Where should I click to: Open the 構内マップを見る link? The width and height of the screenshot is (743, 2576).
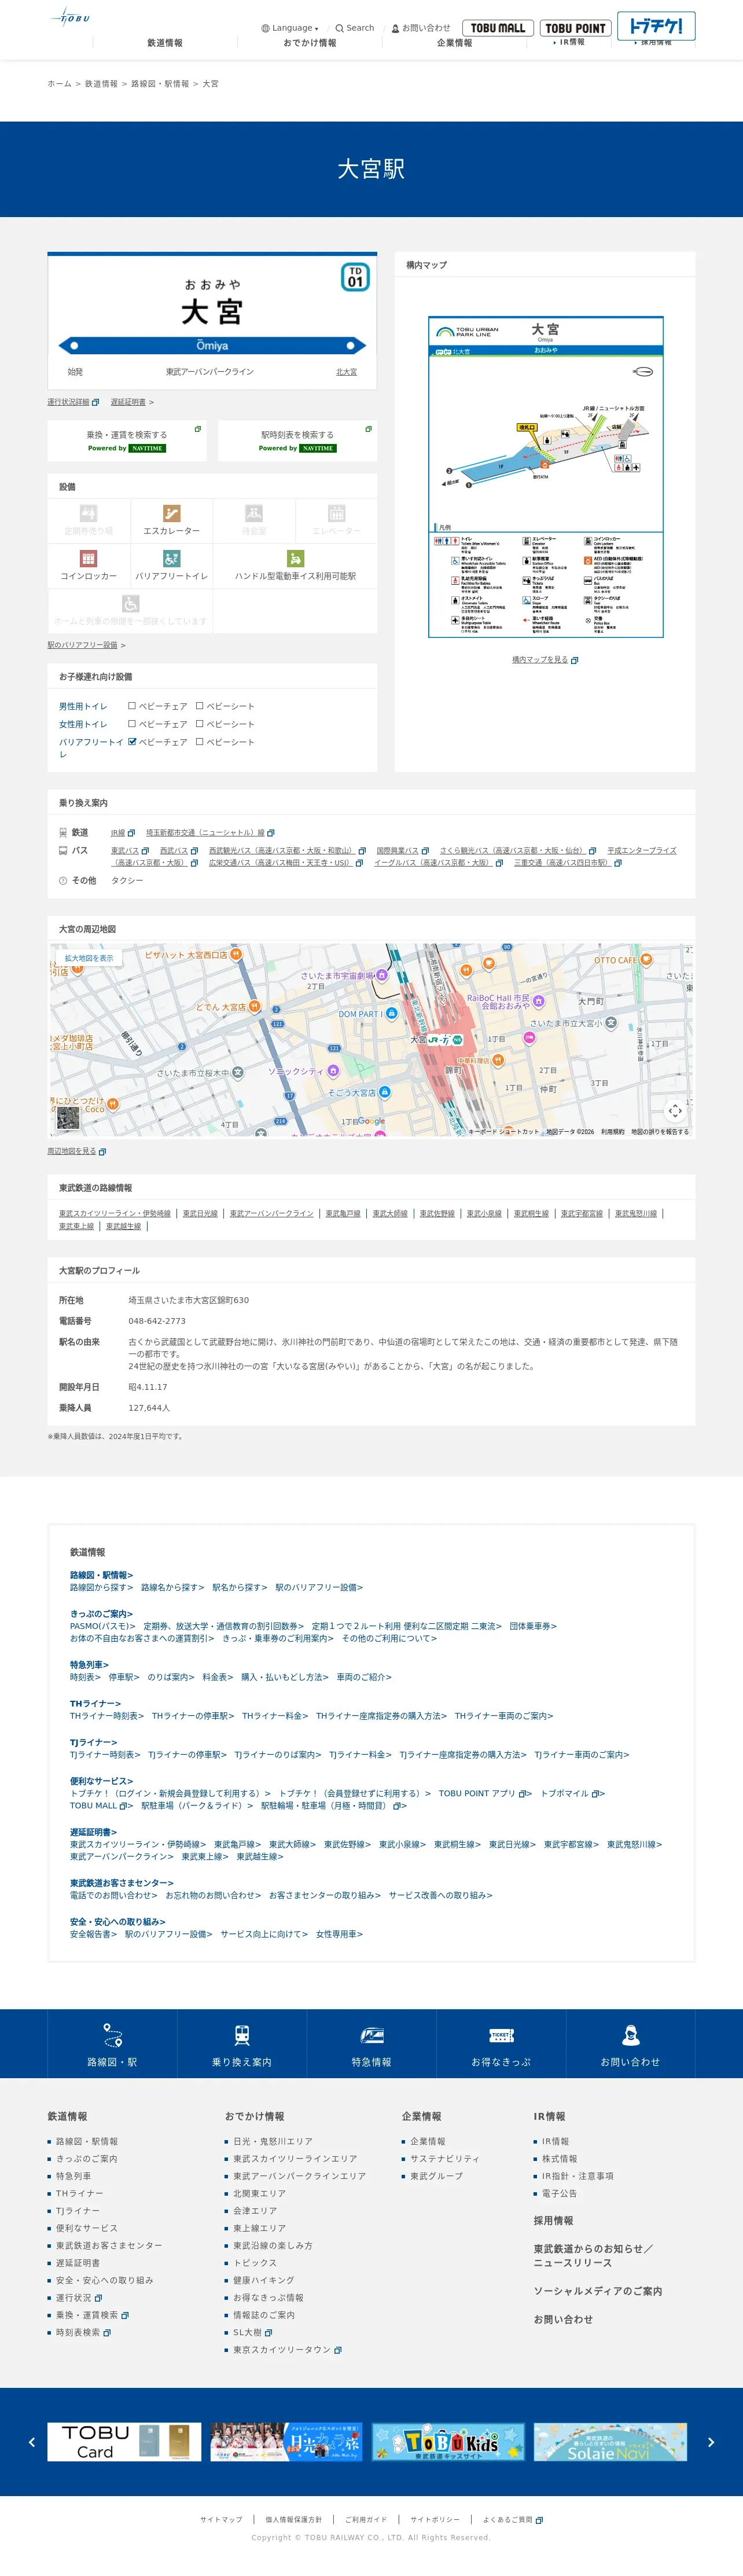click(x=545, y=660)
